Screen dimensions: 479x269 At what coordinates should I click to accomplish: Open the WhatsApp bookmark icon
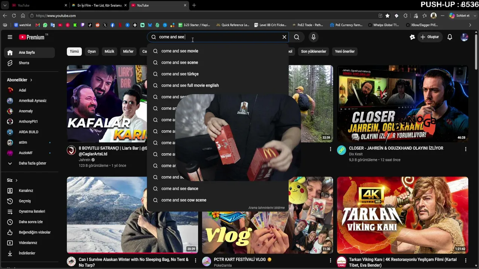(x=45, y=25)
